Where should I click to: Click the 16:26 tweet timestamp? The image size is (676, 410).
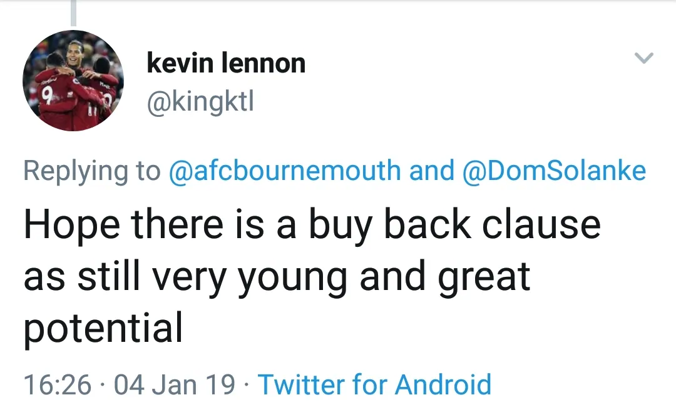(58, 384)
